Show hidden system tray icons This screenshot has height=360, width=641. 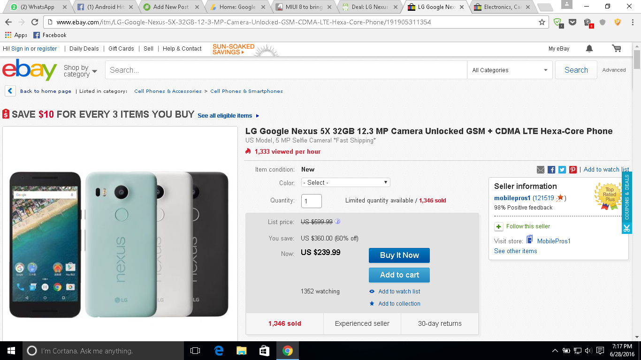tap(555, 351)
